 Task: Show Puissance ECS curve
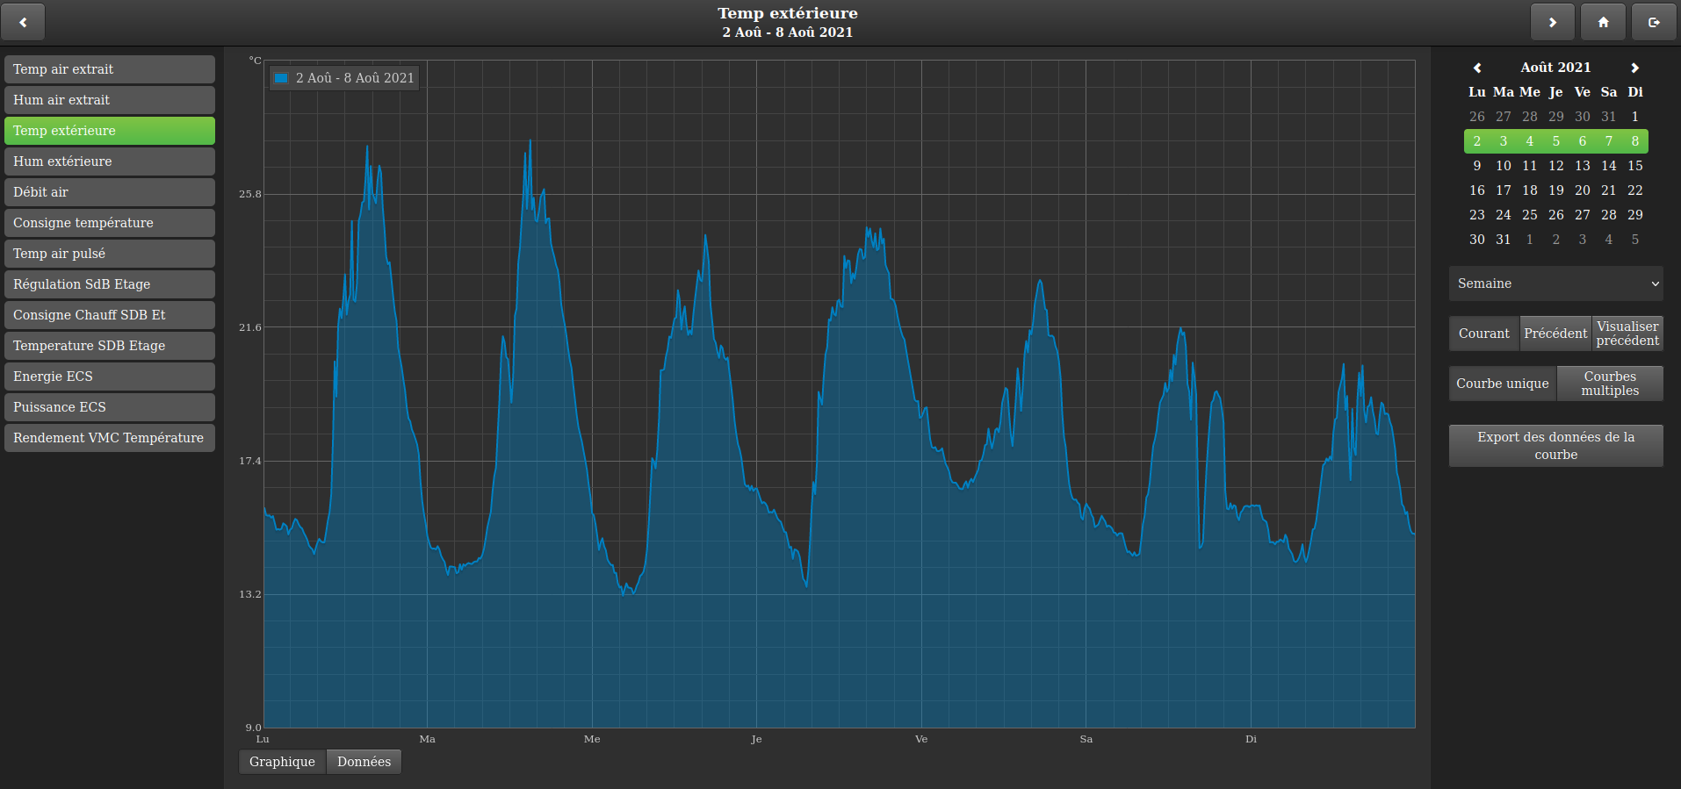tap(110, 407)
